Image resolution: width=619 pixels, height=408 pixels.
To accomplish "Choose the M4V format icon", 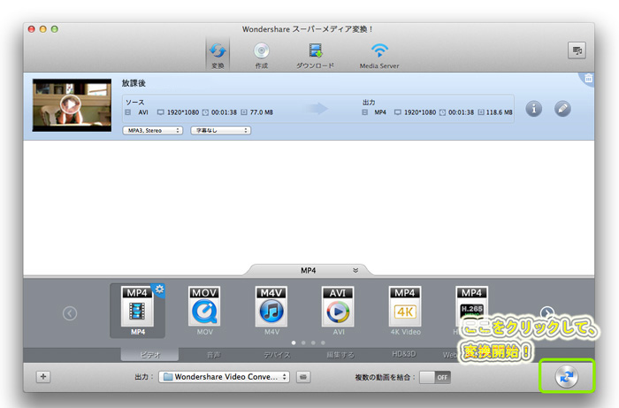I will click(x=271, y=310).
